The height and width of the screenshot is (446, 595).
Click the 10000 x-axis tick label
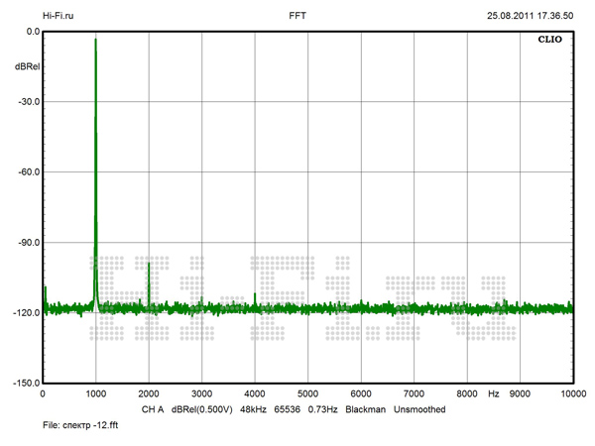point(573,394)
